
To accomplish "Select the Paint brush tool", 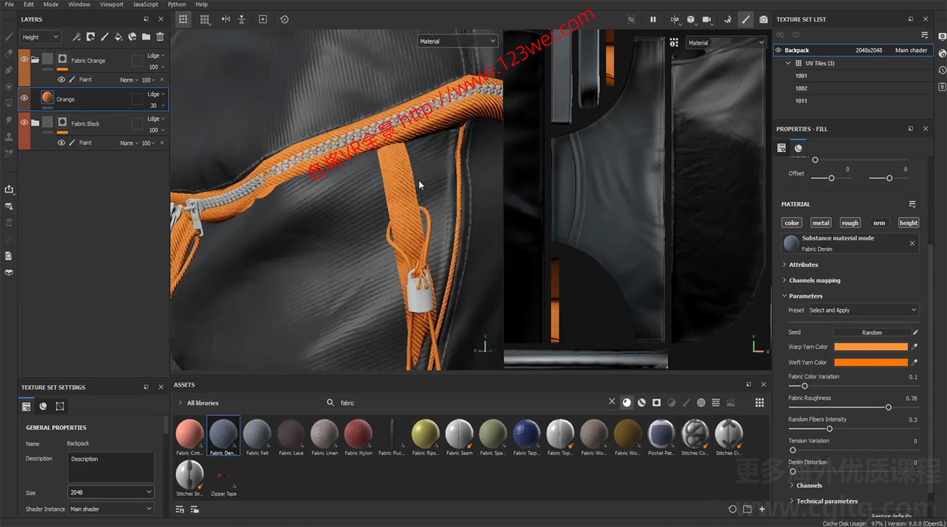I will click(9, 36).
